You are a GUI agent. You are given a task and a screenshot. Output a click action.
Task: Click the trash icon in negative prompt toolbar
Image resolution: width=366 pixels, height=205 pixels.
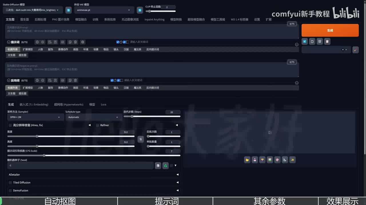[x=75, y=81]
